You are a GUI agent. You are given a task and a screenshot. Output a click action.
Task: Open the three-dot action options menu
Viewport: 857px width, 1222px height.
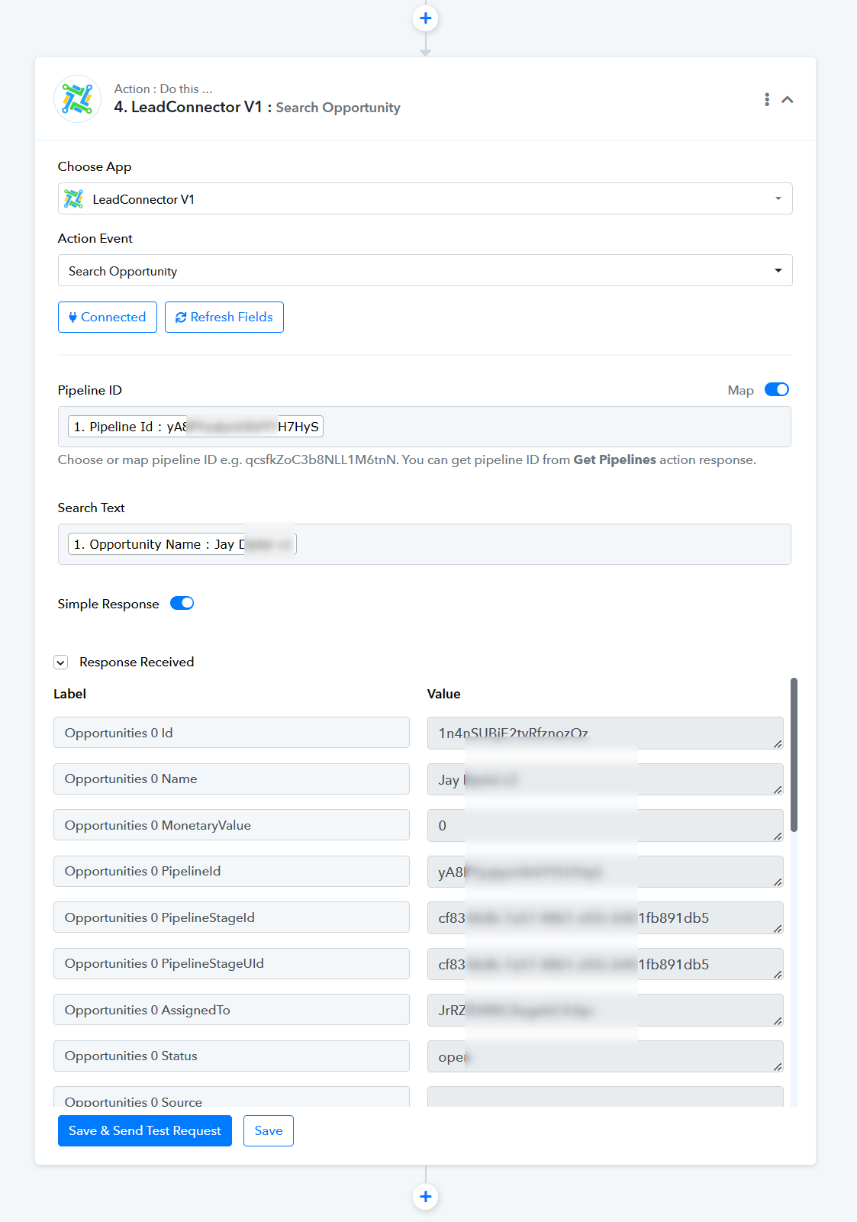(766, 99)
